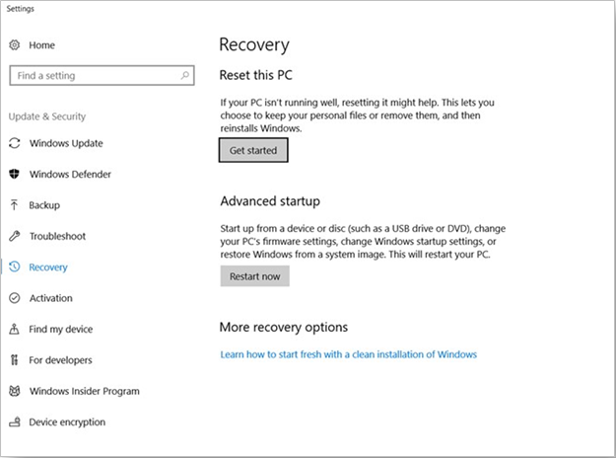Open For developers label

point(60,360)
